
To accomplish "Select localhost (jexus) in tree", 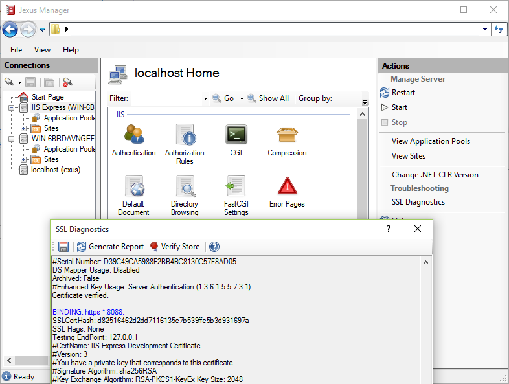I will tap(56, 170).
